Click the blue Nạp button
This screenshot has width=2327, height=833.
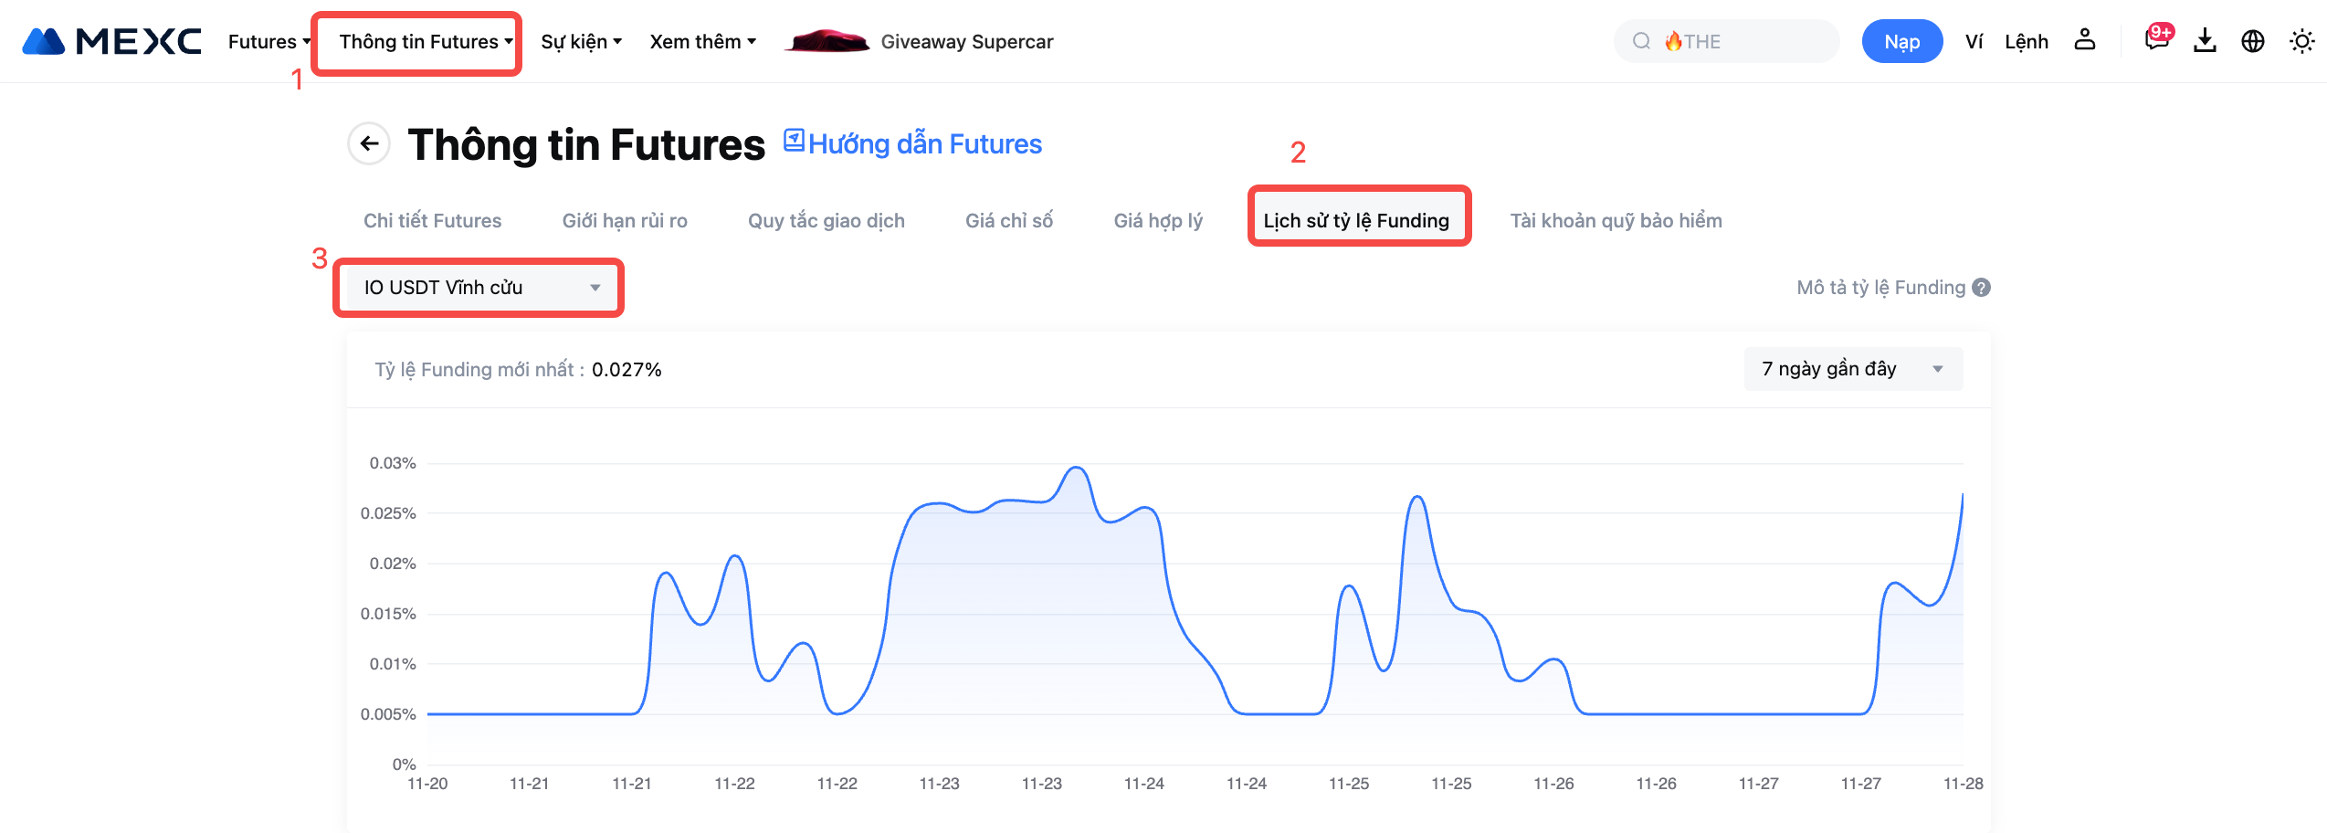pyautogui.click(x=1901, y=42)
